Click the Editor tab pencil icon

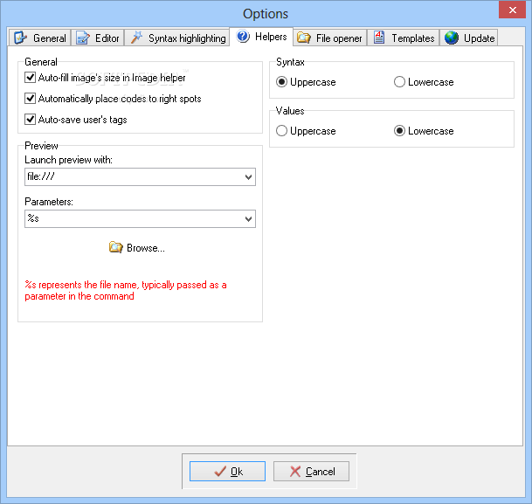[83, 38]
